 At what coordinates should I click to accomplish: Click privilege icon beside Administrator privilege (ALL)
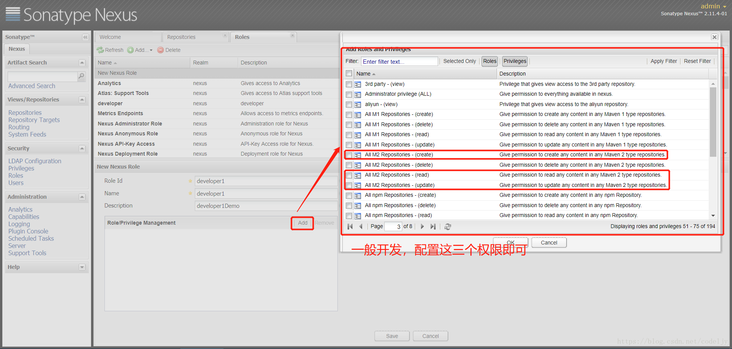(x=358, y=95)
